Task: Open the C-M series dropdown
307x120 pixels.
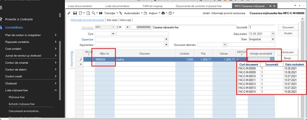Action: (x=128, y=27)
